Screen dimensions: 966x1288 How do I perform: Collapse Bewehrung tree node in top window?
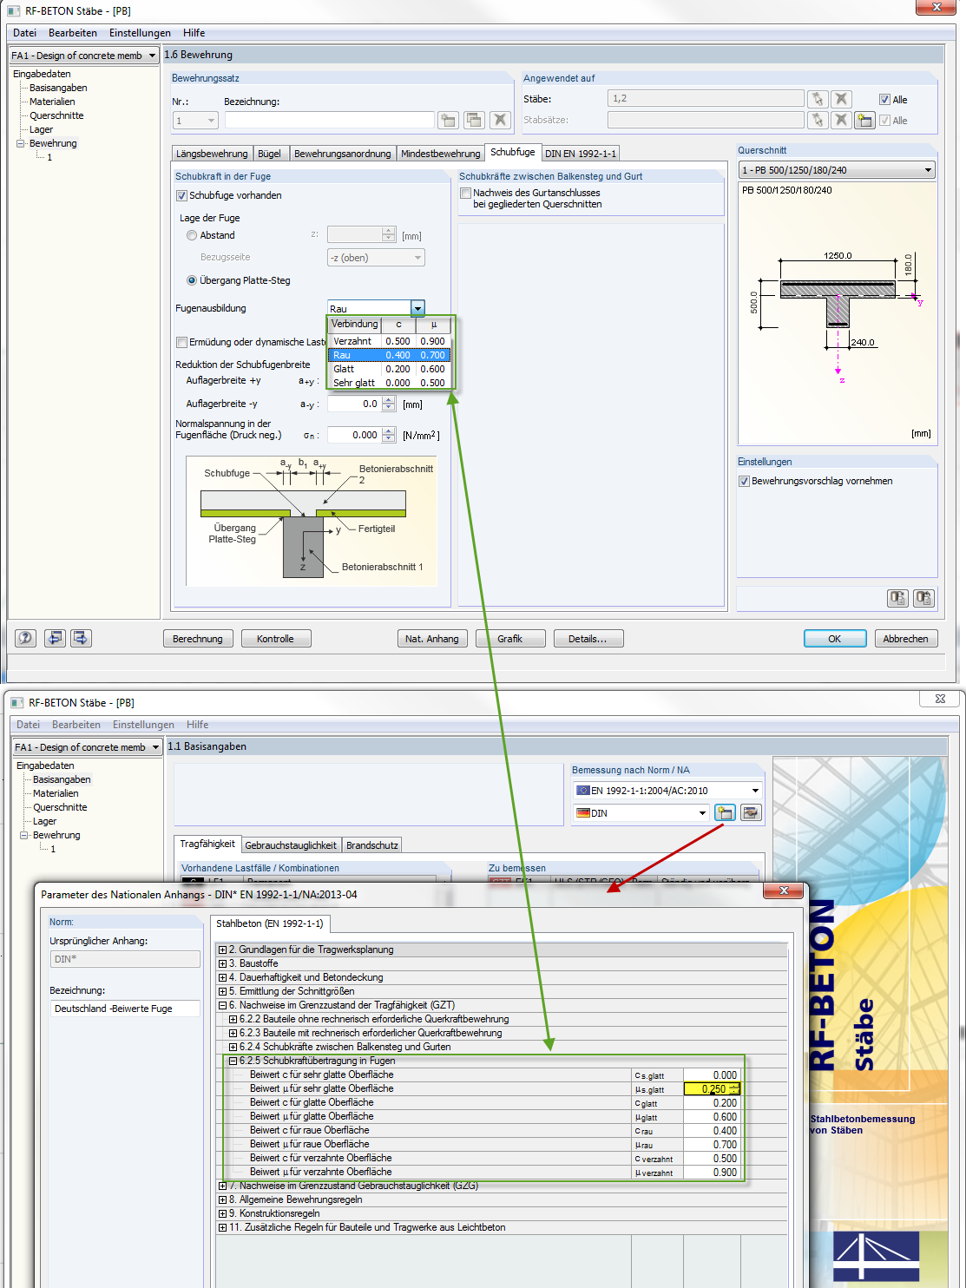click(21, 144)
